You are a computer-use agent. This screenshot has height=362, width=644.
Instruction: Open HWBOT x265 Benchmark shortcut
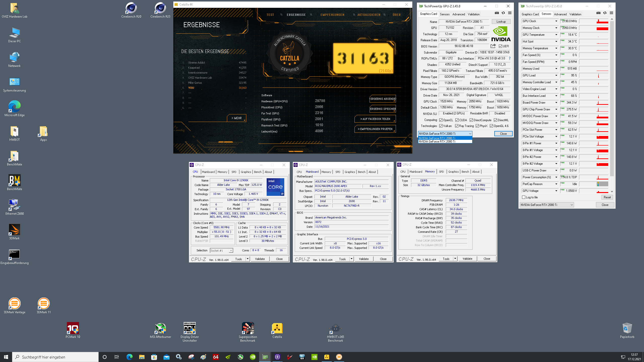(335, 332)
